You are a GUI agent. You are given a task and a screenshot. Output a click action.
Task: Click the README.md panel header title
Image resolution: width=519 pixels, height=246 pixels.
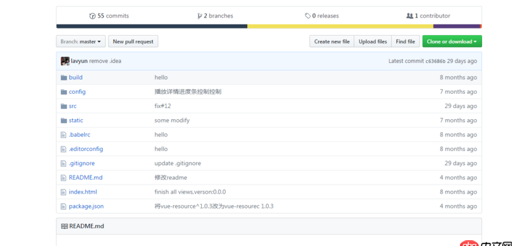87,226
